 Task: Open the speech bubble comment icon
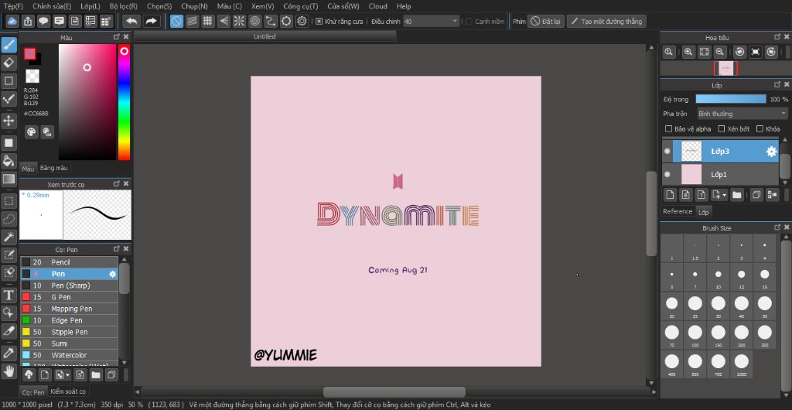click(x=44, y=21)
